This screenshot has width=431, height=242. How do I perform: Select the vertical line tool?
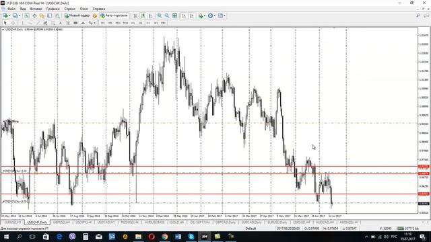[x=22, y=23]
